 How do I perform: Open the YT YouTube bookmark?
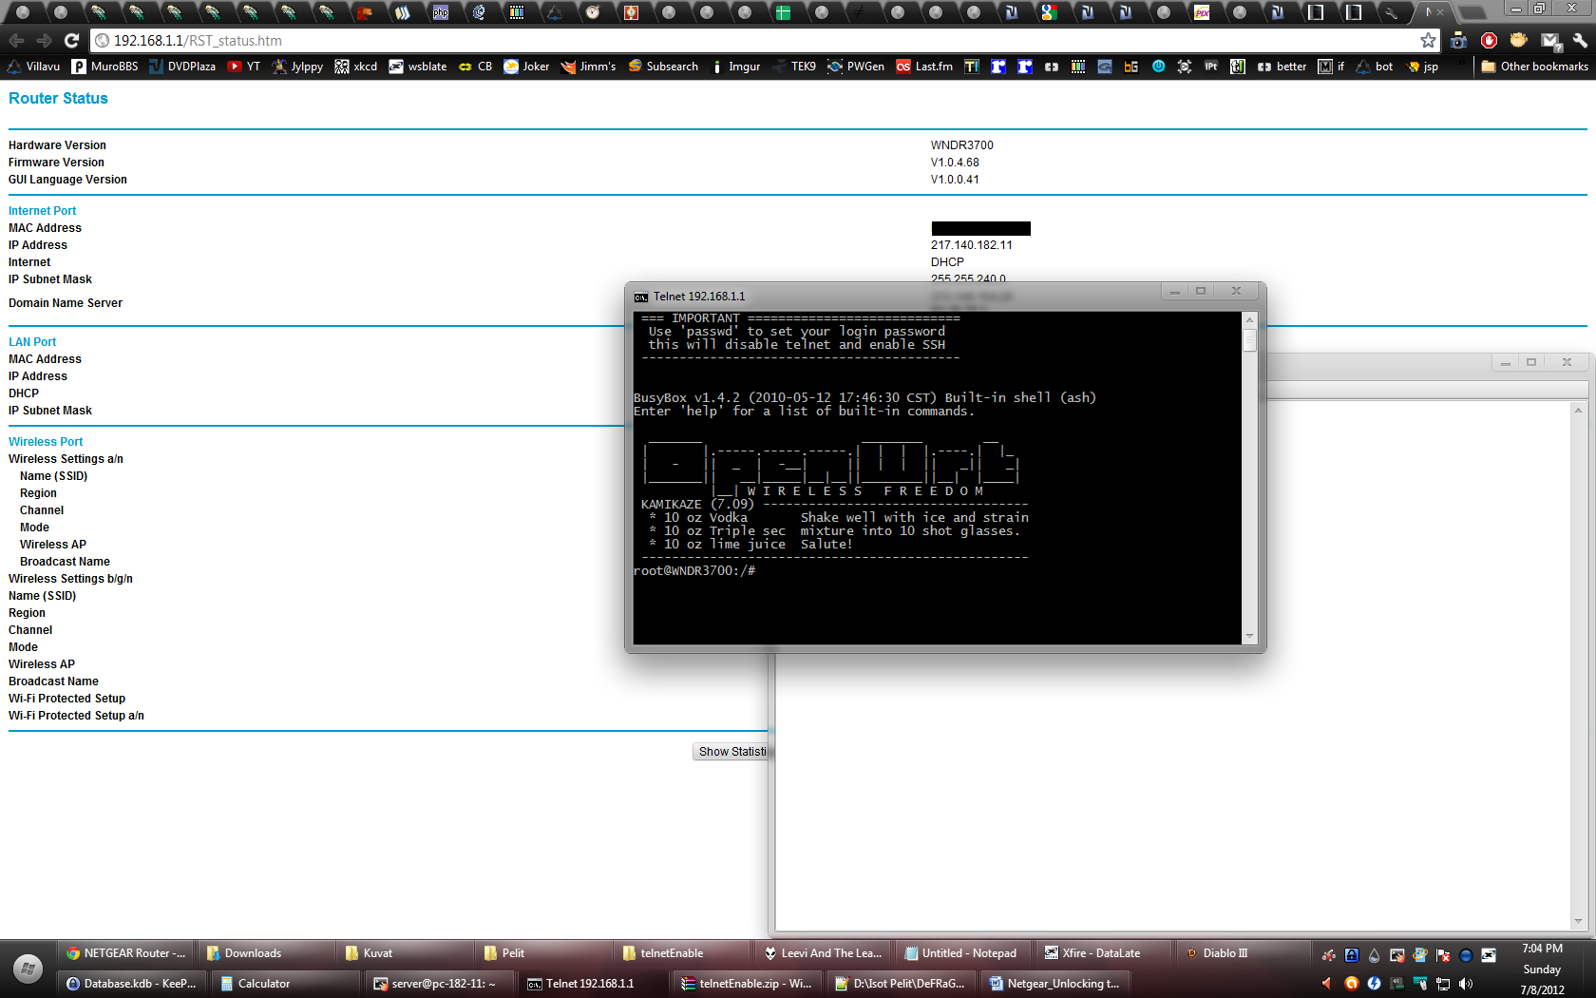[243, 67]
